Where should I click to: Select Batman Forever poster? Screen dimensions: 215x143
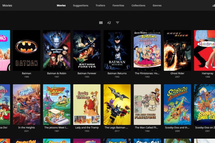click(x=87, y=50)
